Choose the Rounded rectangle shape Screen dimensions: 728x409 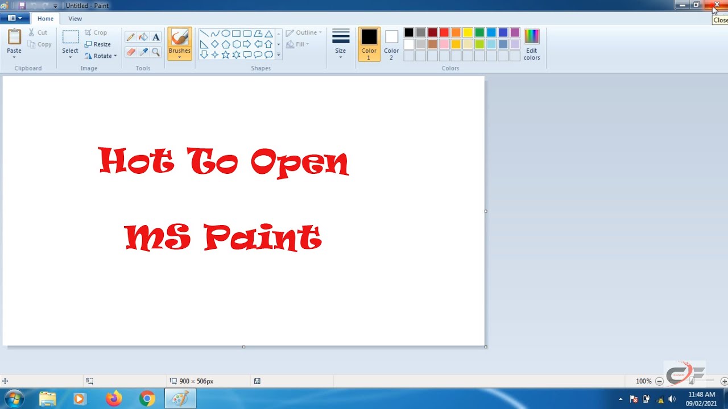(x=247, y=34)
